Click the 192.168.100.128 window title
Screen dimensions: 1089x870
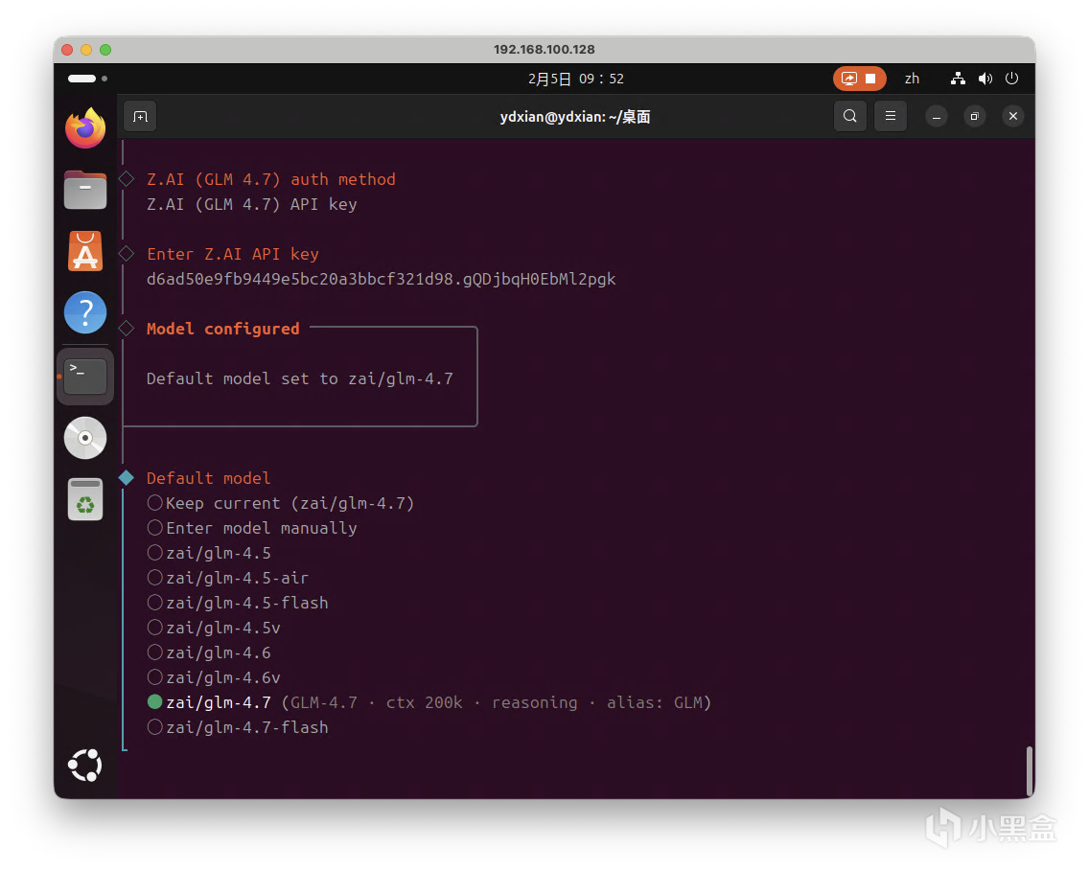[x=544, y=49]
